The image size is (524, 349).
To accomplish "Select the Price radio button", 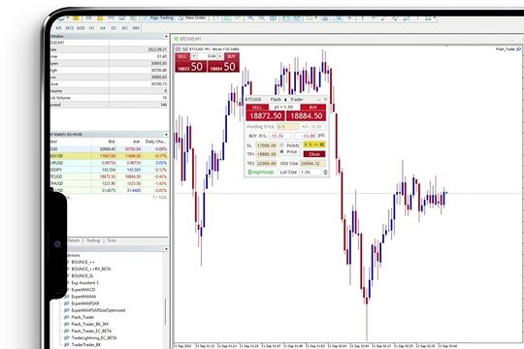I will 281,151.
